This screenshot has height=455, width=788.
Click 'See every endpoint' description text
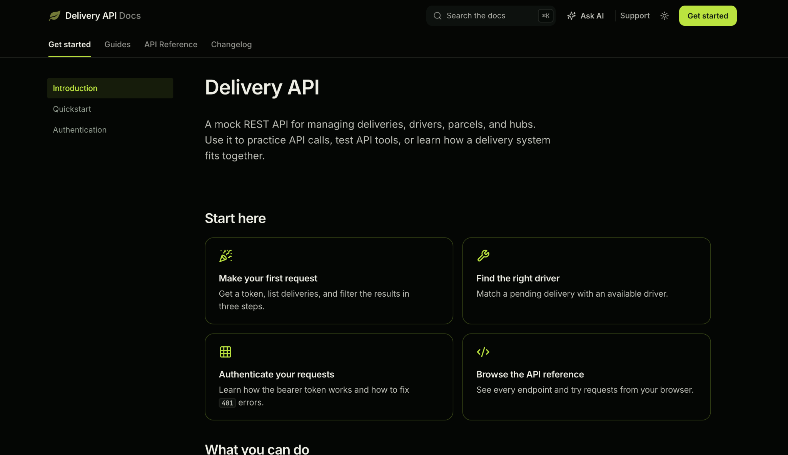coord(585,390)
